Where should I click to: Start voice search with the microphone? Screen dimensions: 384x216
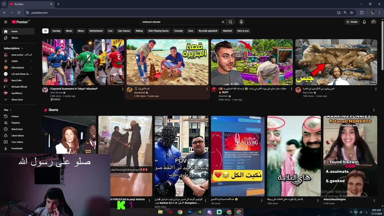tap(241, 22)
